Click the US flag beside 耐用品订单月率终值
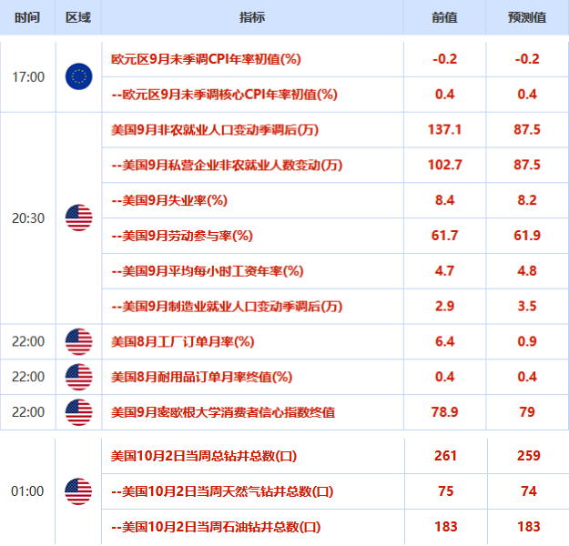569x546 pixels. tap(78, 377)
